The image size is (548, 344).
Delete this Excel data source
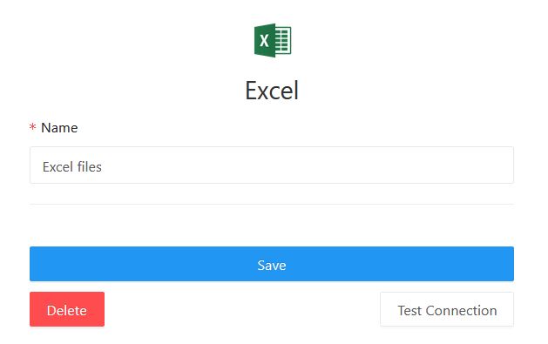pyautogui.click(x=67, y=309)
